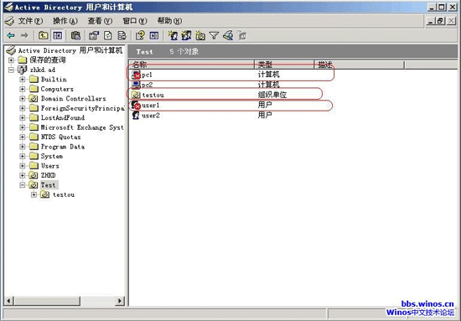Click the user icon beside user2
The image size is (461, 321).
[x=136, y=115]
